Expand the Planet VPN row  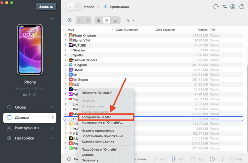[66, 40]
